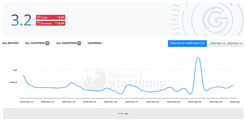Click the calendar icon on Today badge
Viewport: 245px width, 121px height.
38,18
